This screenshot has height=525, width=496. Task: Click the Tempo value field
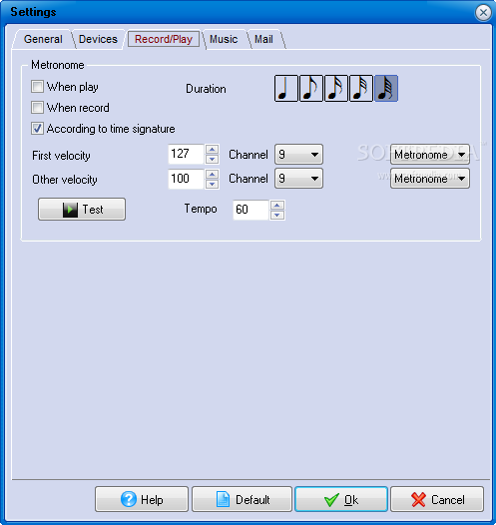tap(250, 210)
